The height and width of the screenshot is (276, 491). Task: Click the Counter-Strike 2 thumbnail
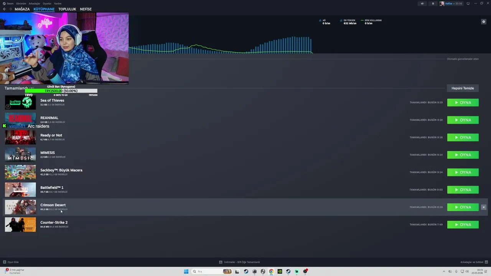[20, 225]
